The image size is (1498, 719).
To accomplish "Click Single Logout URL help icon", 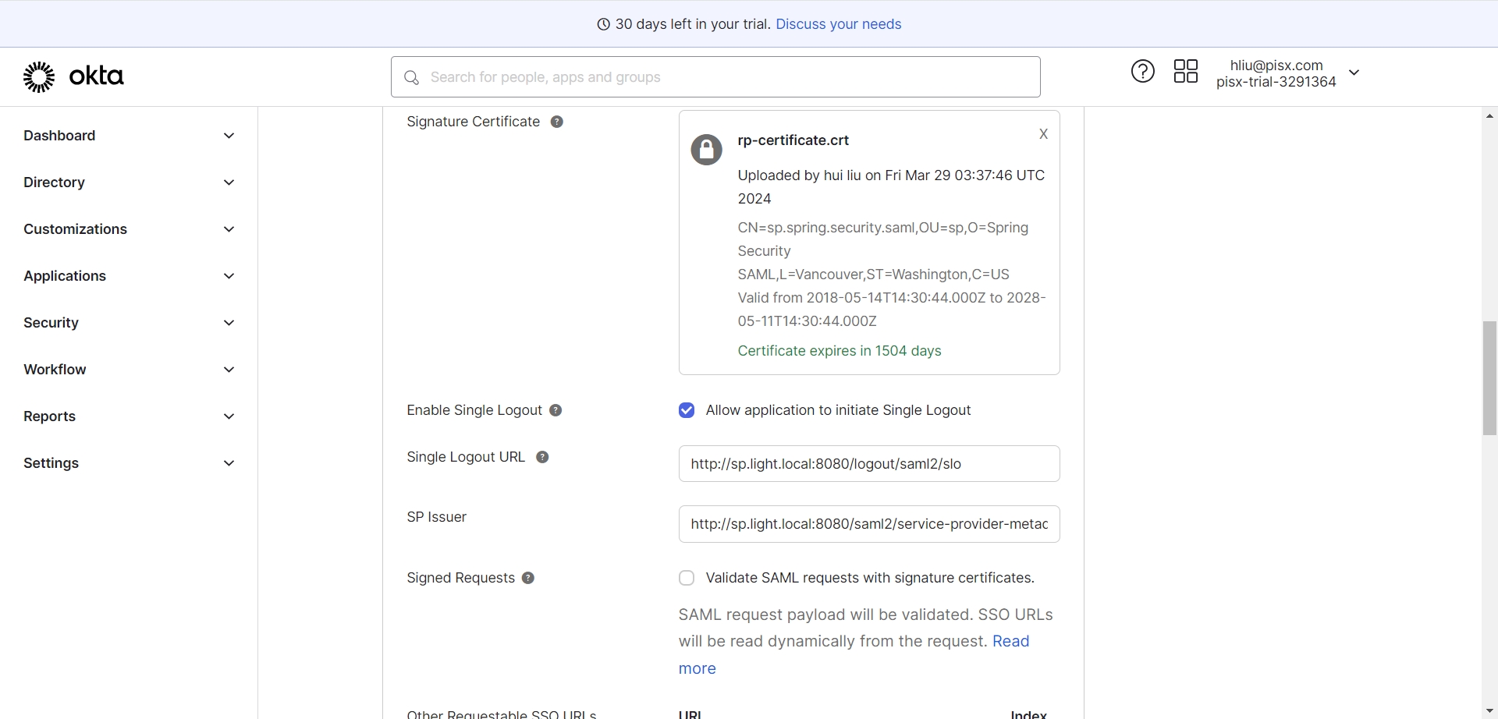I will [x=542, y=457].
